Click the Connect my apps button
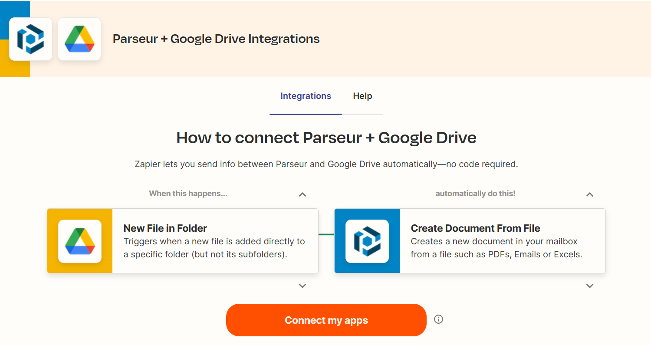Screen dimensions: 651x345 326,320
